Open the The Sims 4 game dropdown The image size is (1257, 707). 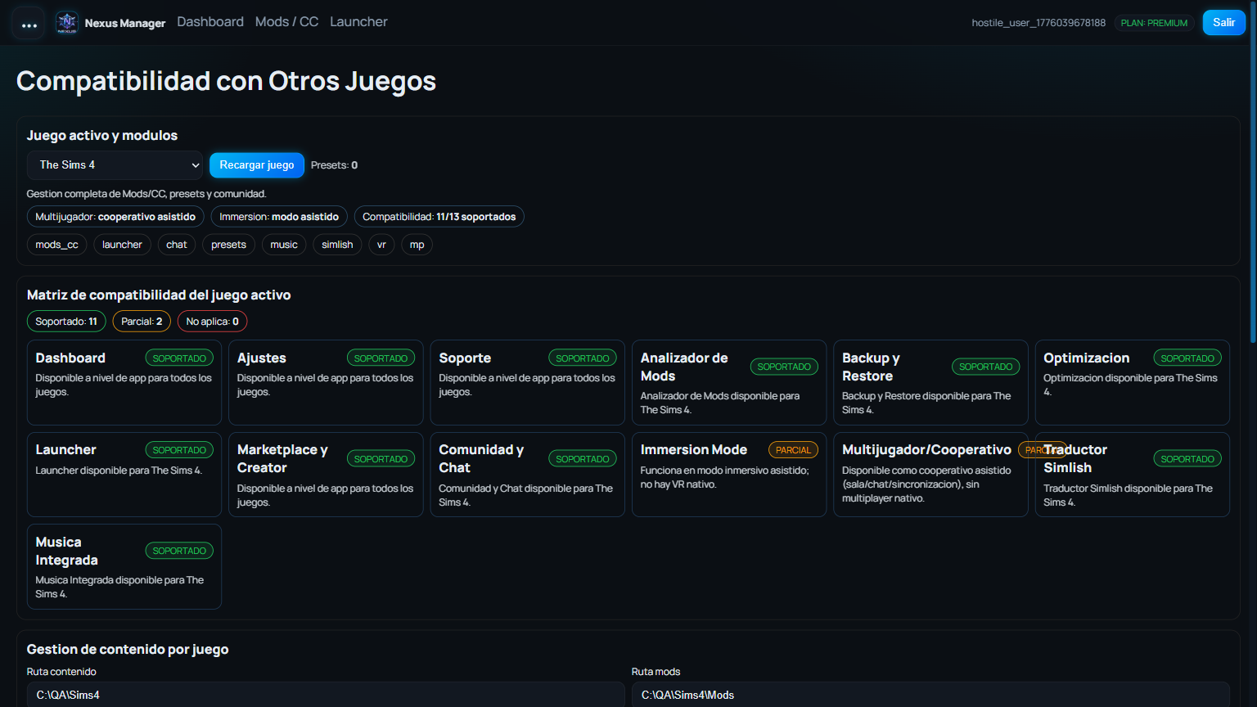[x=115, y=165]
